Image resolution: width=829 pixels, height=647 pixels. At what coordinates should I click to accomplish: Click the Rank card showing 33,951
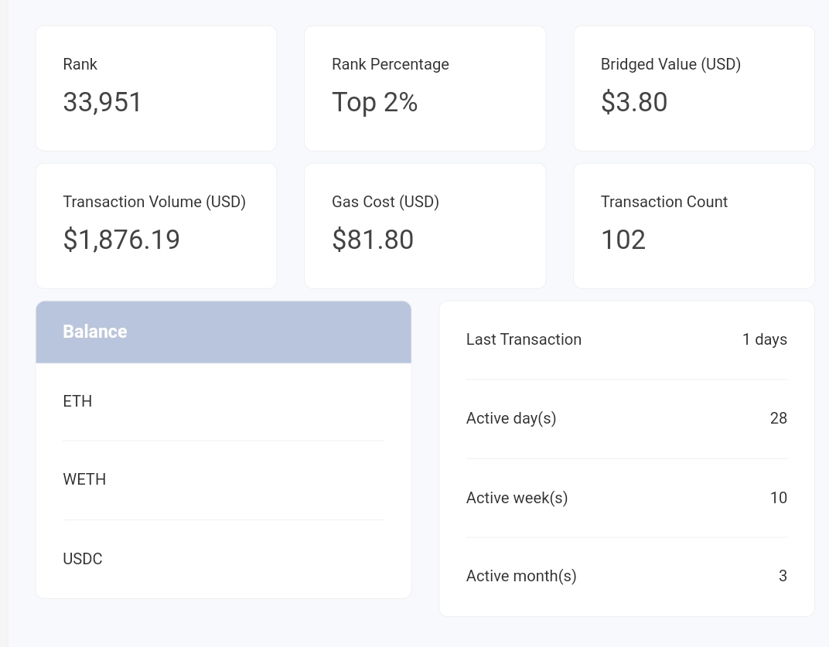point(156,88)
